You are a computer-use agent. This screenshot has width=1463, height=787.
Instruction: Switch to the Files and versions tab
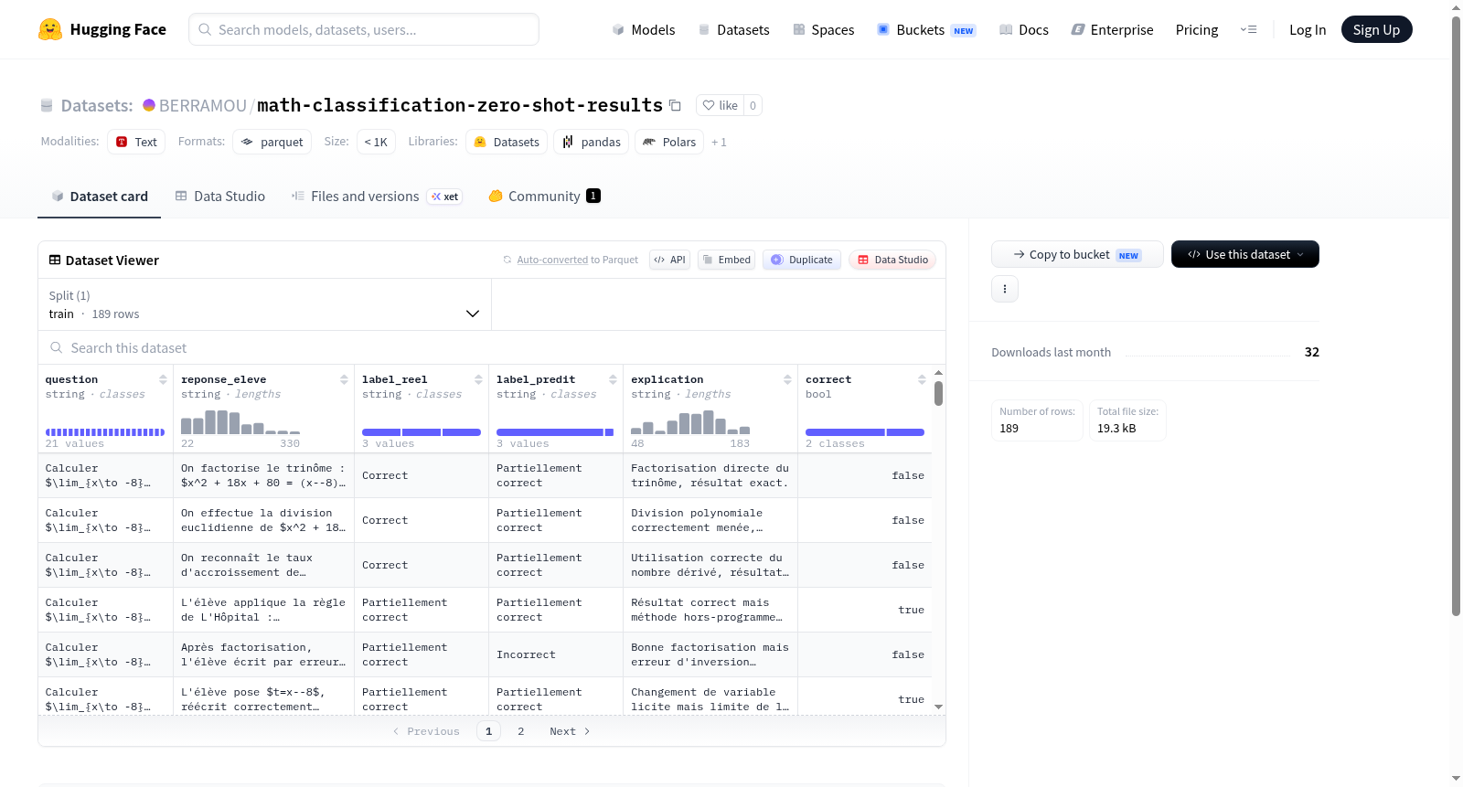(376, 196)
